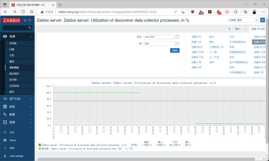Collapse the 监测 menu section
The height and width of the screenshot is (161, 269).
[31, 37]
